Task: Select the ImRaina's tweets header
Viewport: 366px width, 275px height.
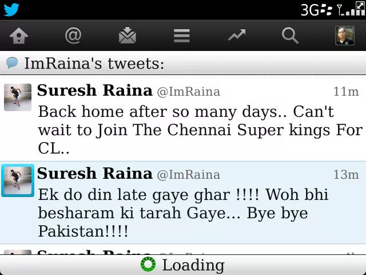Action: tap(183, 63)
